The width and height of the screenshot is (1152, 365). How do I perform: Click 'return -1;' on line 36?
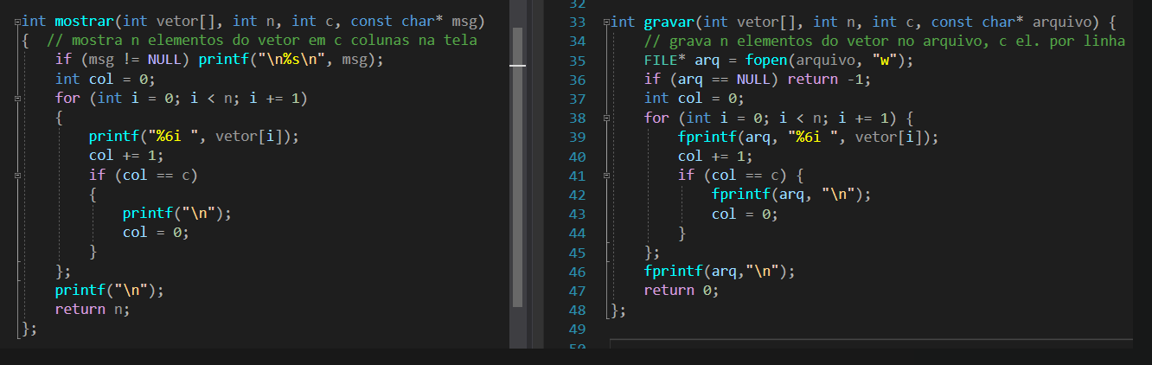829,80
